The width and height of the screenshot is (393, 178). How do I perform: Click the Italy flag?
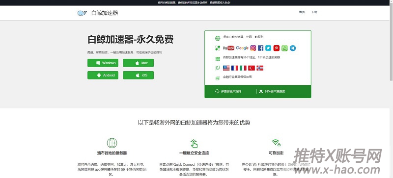coord(243,68)
